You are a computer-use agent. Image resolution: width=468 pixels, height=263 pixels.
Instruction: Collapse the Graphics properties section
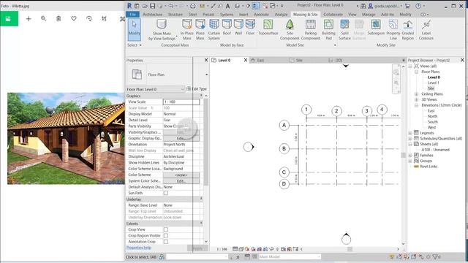coord(201,96)
